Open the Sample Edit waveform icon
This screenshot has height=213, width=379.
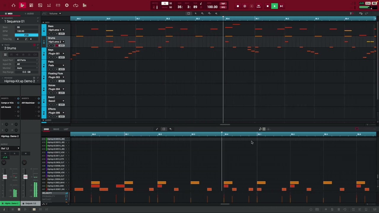coord(40,5)
